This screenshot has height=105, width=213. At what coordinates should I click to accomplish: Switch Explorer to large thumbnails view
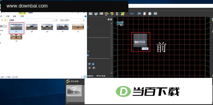85,77
